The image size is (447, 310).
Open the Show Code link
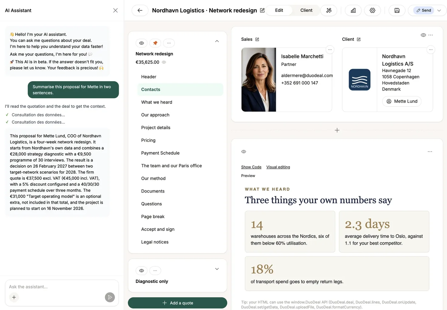point(251,167)
